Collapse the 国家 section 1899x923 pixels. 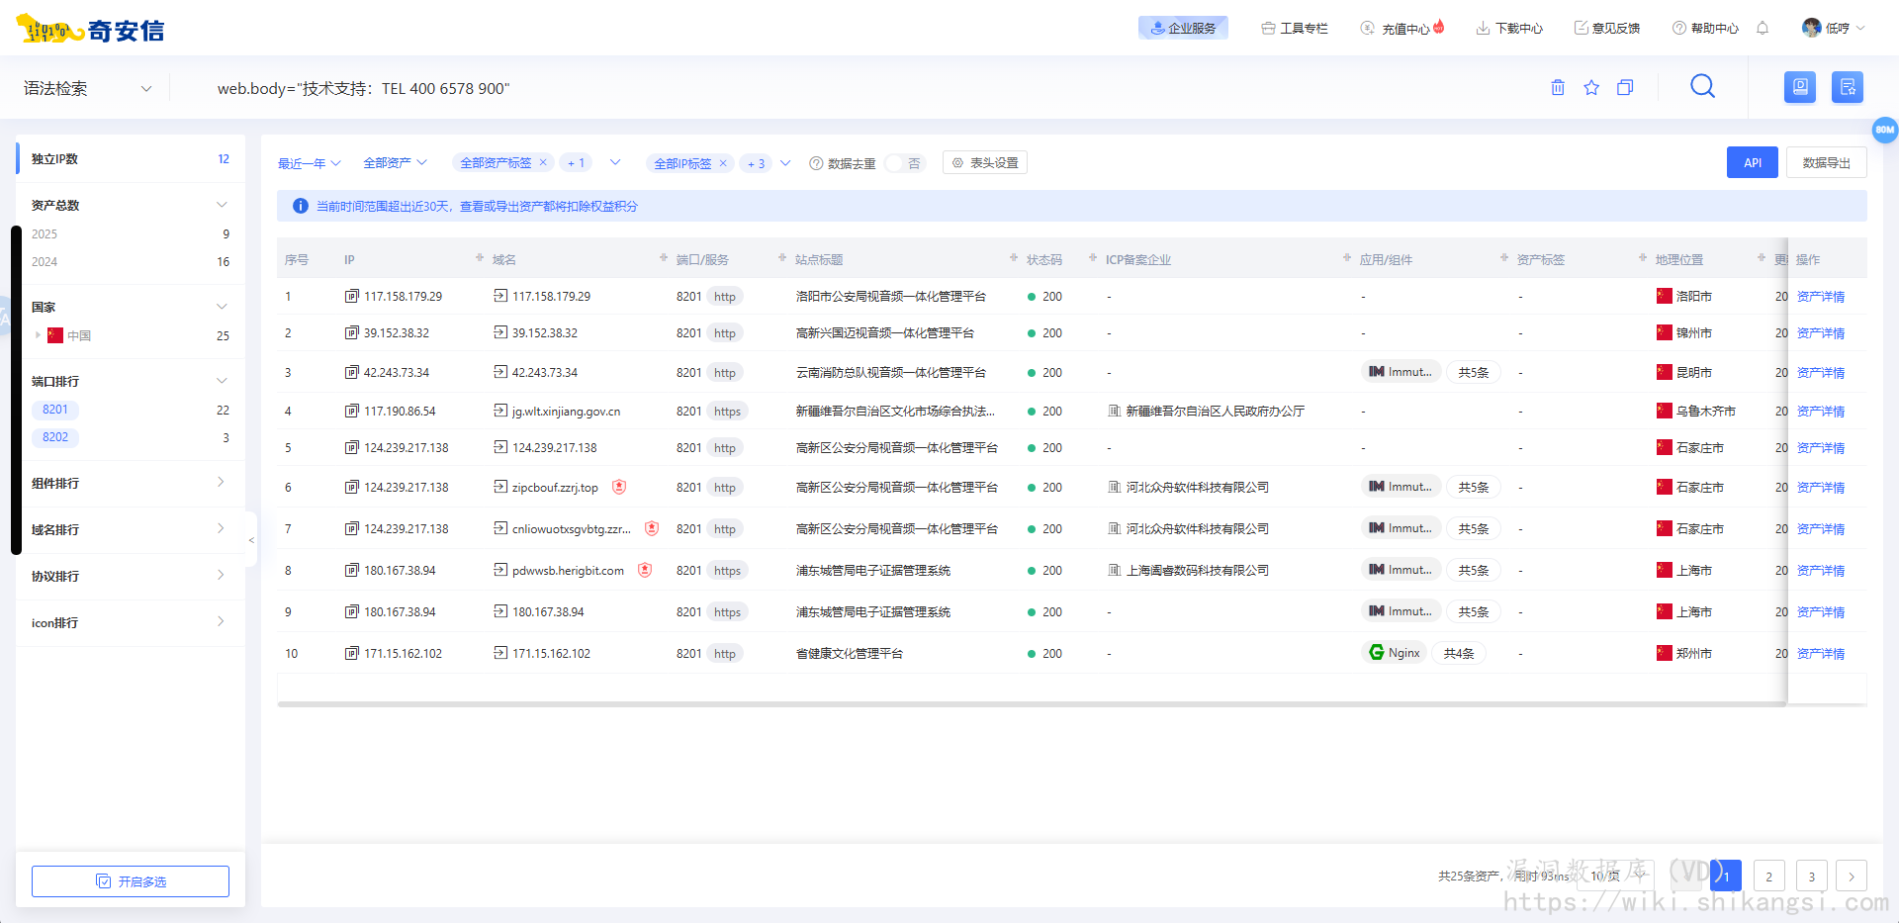pos(222,307)
